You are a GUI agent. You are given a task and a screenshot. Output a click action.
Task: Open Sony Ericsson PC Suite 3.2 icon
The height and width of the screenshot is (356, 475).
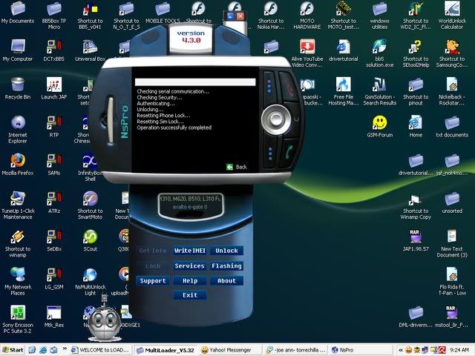[x=18, y=320]
